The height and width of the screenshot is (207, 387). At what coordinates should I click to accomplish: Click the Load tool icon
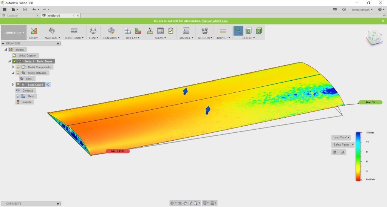tap(93, 31)
